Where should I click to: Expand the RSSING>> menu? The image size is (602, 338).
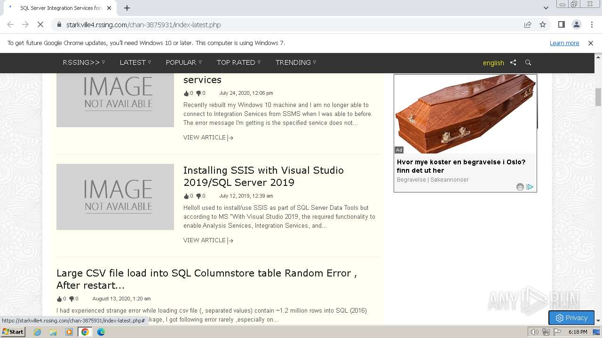84,62
